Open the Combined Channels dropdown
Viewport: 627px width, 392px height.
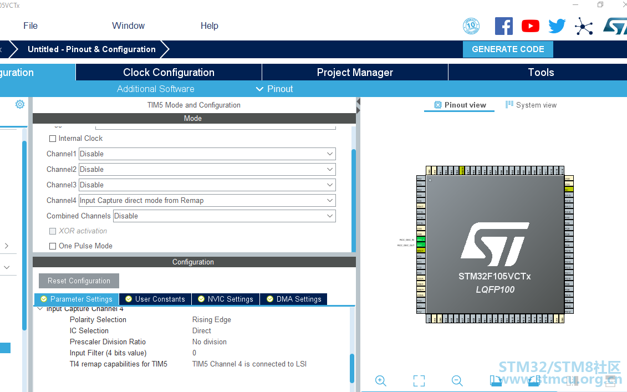pyautogui.click(x=225, y=216)
